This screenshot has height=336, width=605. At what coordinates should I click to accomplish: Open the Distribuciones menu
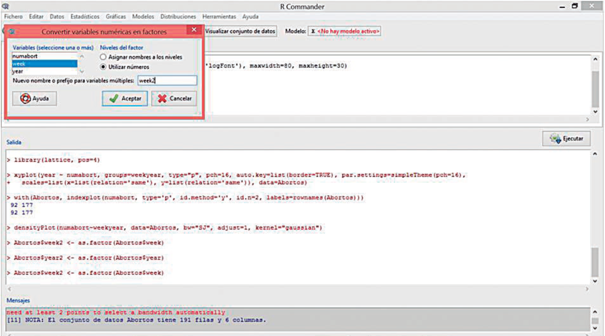[178, 16]
